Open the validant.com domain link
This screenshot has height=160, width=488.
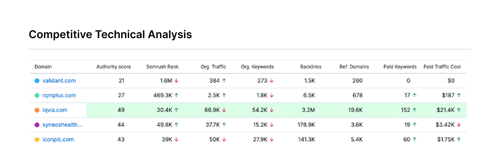[59, 81]
